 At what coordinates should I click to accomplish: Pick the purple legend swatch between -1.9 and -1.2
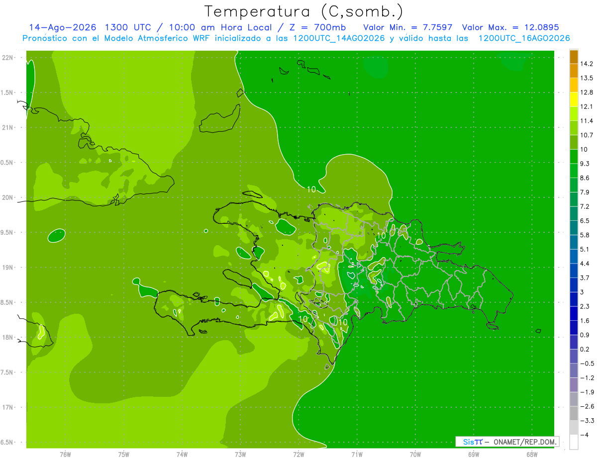pos(574,385)
